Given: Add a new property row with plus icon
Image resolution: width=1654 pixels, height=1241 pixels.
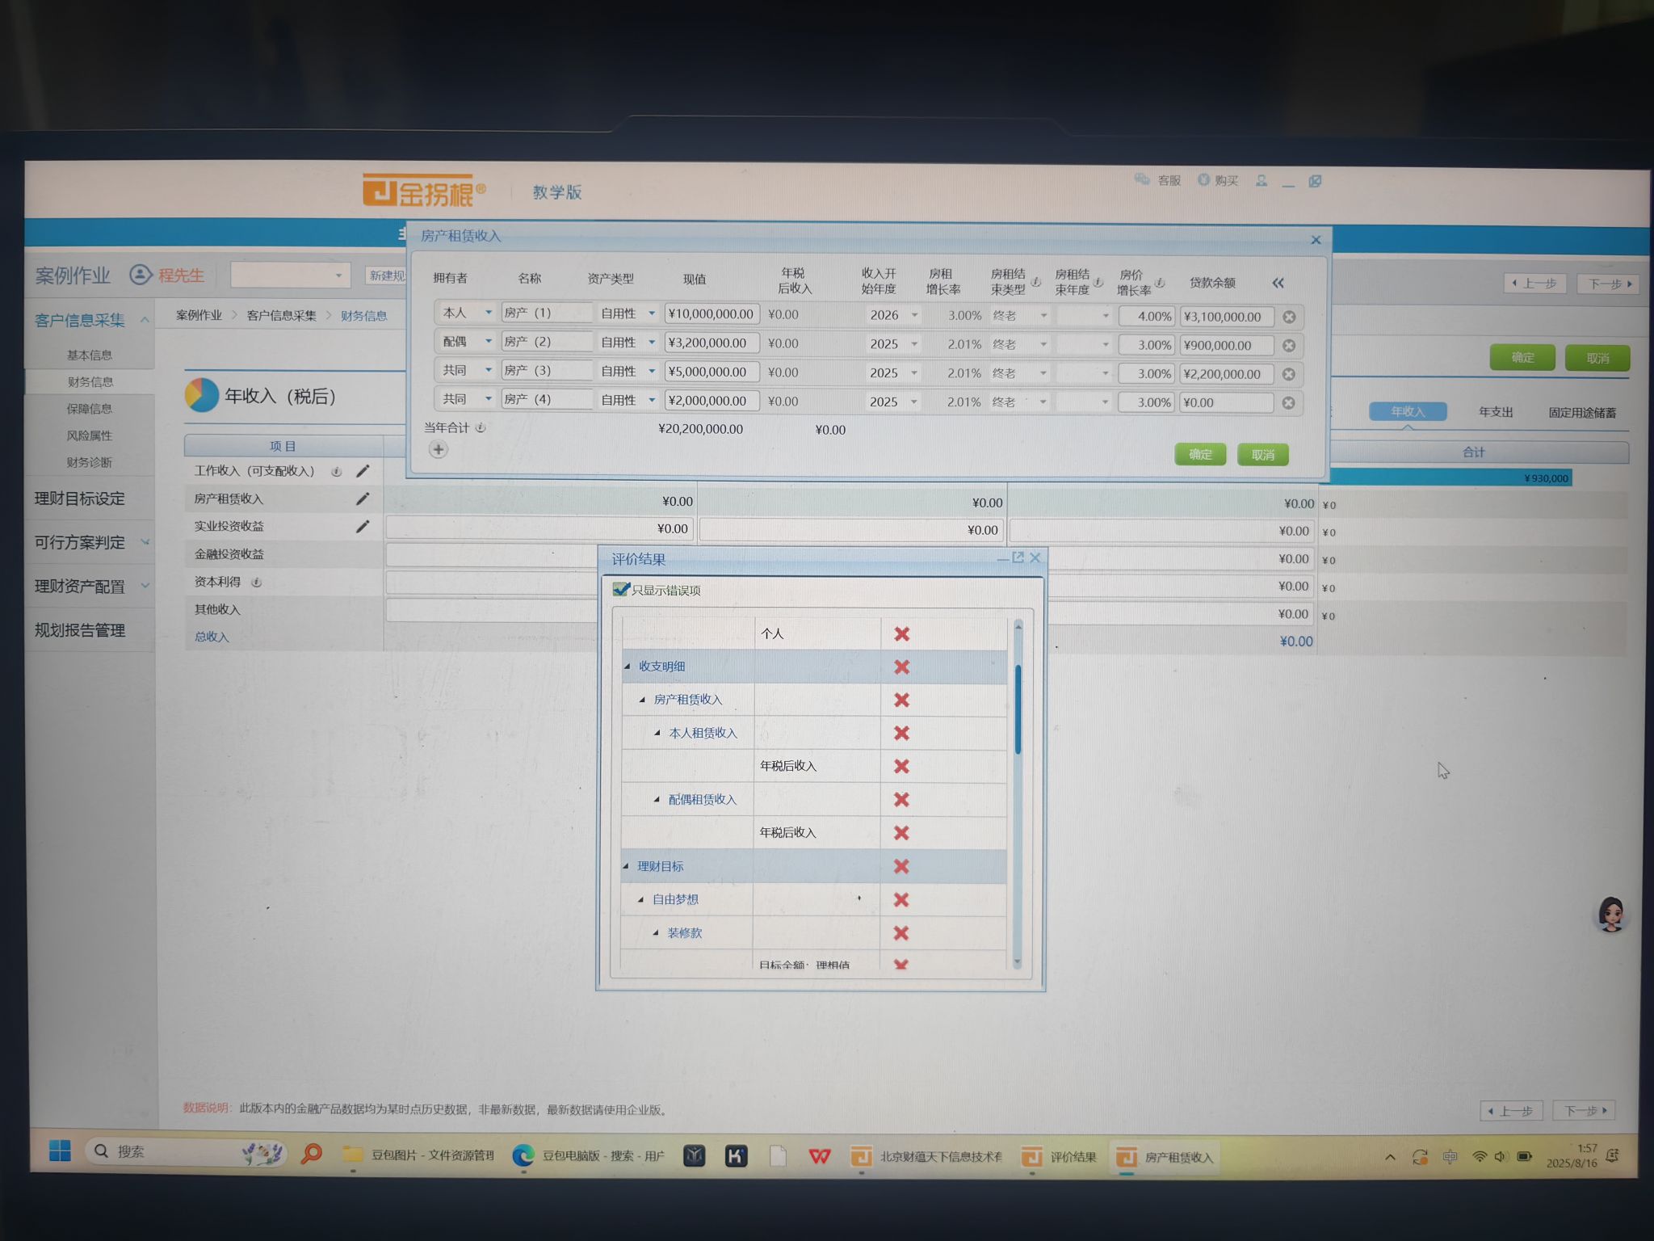Looking at the screenshot, I should click(x=438, y=449).
